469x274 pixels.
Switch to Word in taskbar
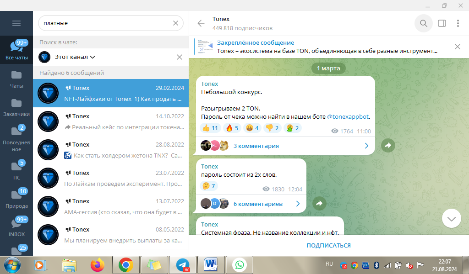coord(211,265)
